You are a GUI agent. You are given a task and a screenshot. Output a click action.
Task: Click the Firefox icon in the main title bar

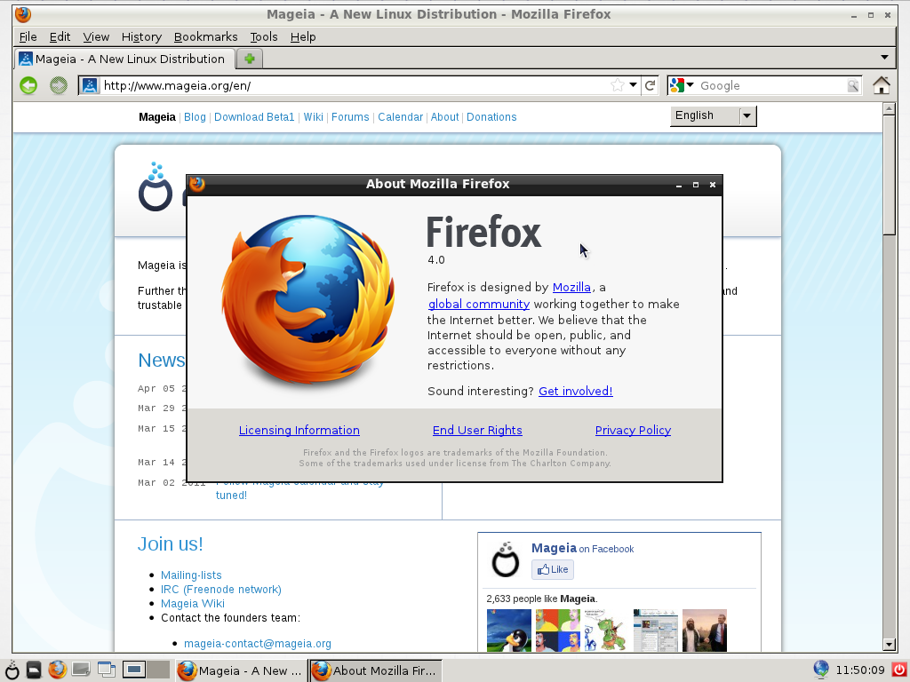(23, 14)
